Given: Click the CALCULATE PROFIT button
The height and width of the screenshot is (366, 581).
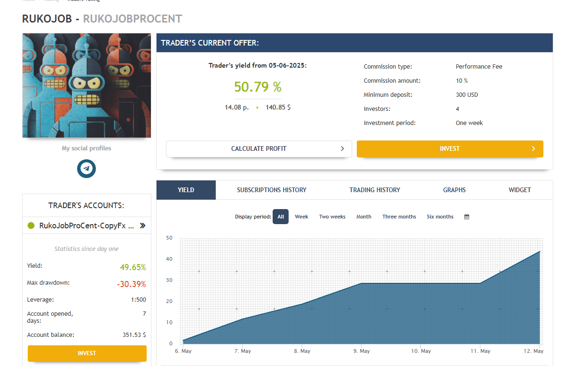Looking at the screenshot, I should coord(259,148).
